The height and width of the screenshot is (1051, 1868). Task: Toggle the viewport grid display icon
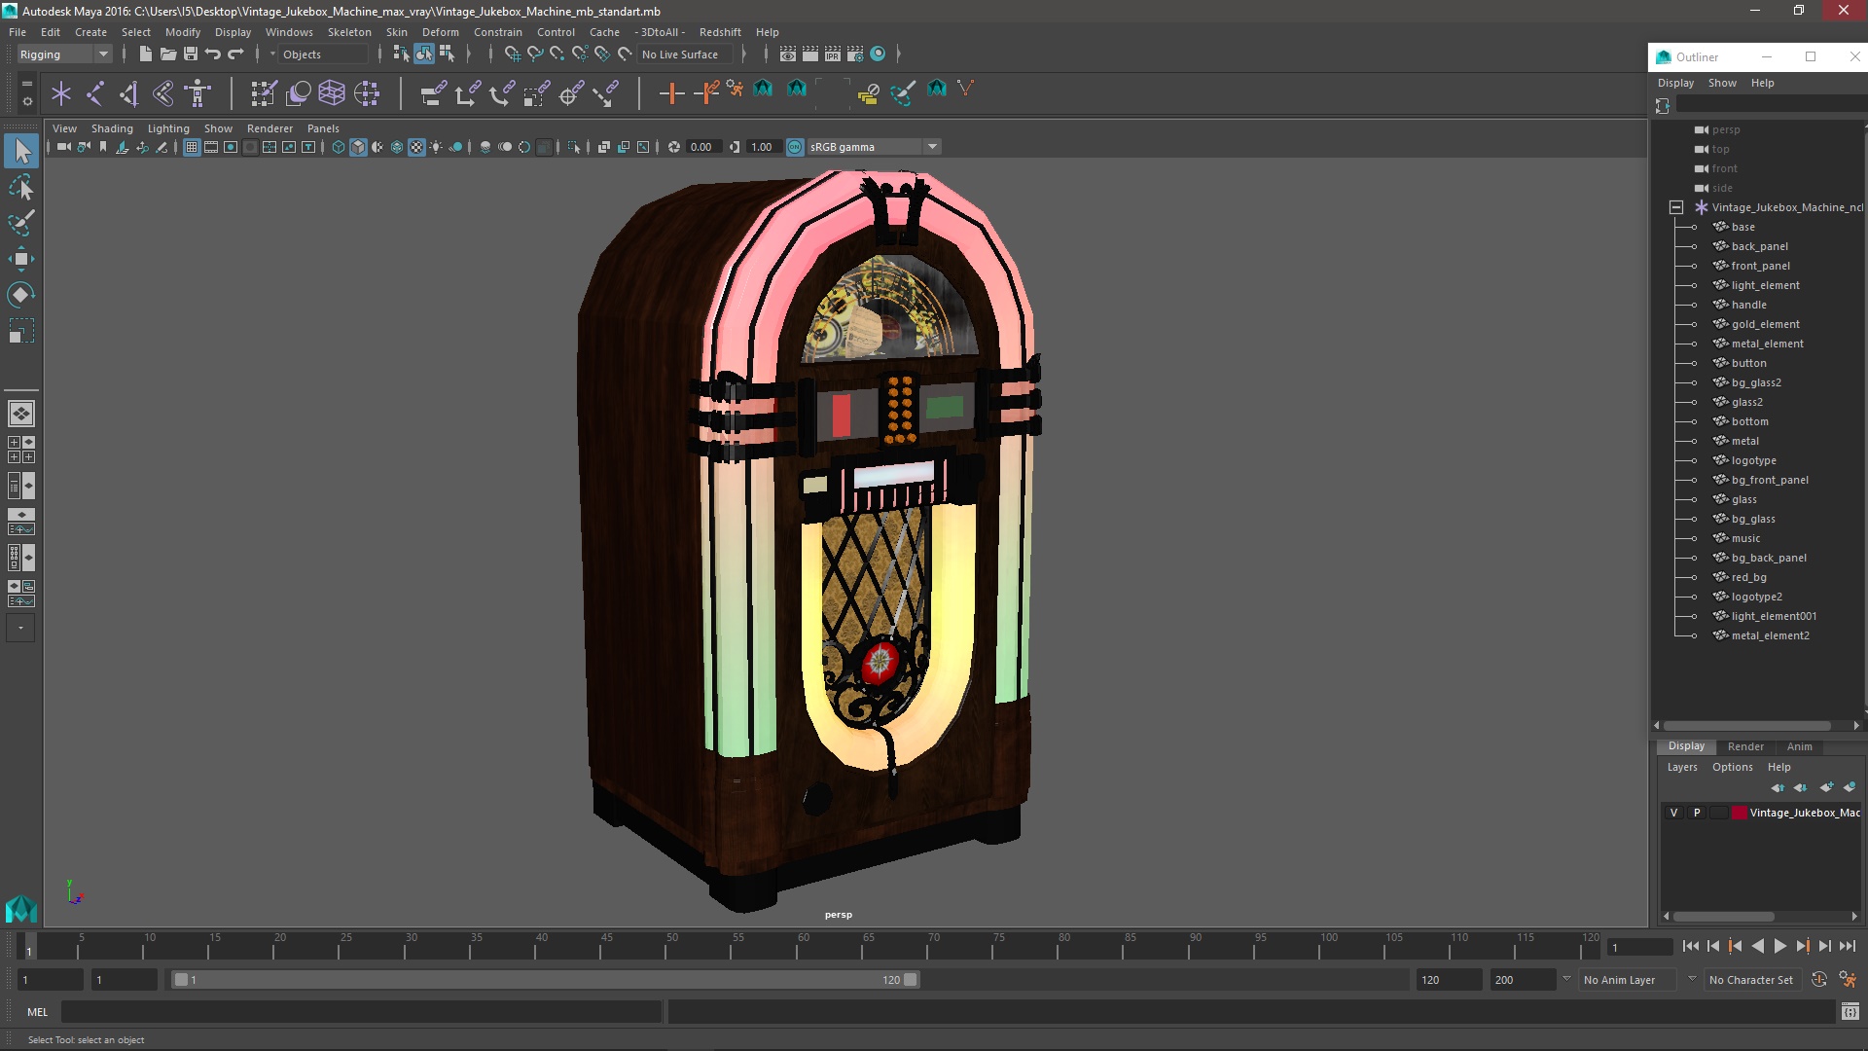pyautogui.click(x=192, y=147)
